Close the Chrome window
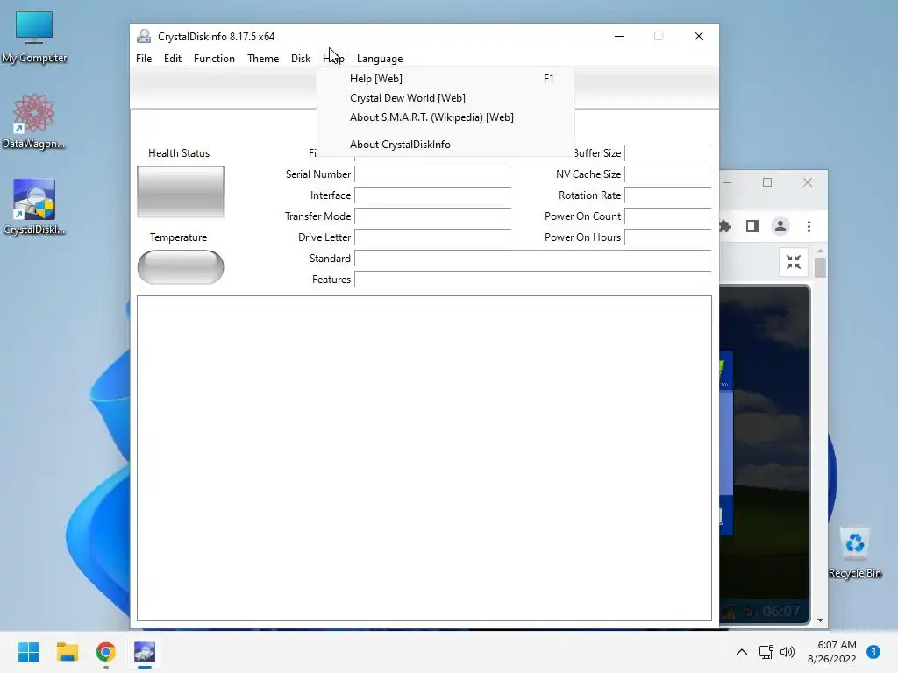This screenshot has width=898, height=673. (x=808, y=182)
